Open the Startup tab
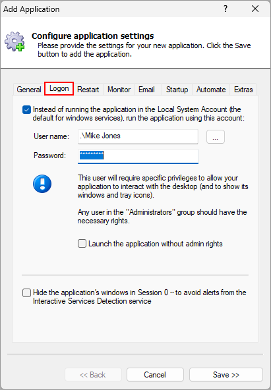The height and width of the screenshot is (390, 271). (x=177, y=90)
